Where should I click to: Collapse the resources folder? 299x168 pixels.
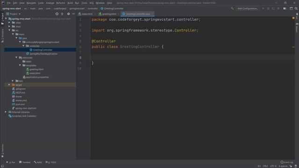point(16,57)
